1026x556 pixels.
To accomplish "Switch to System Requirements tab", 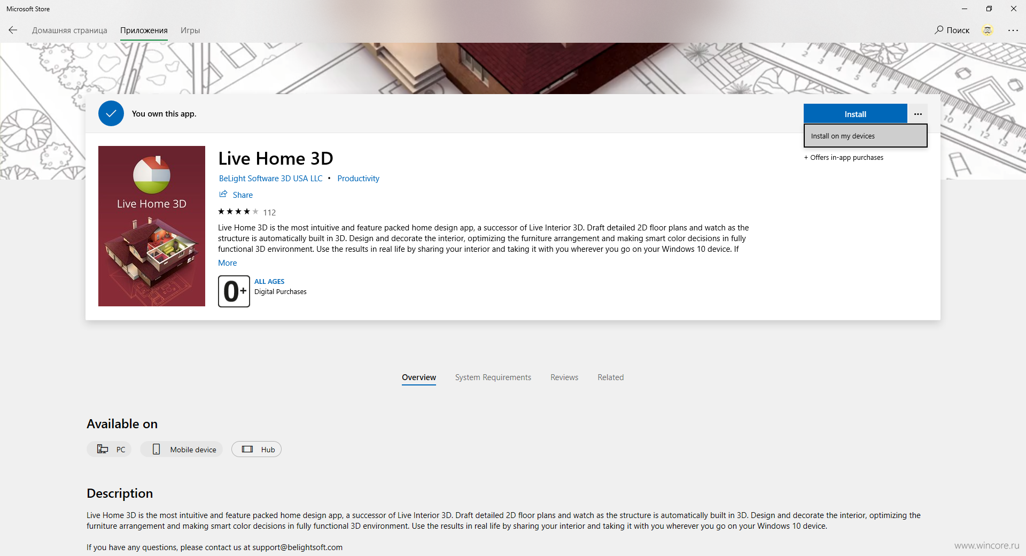I will [x=493, y=377].
